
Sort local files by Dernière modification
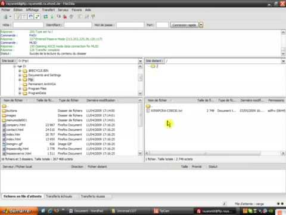coord(101,100)
